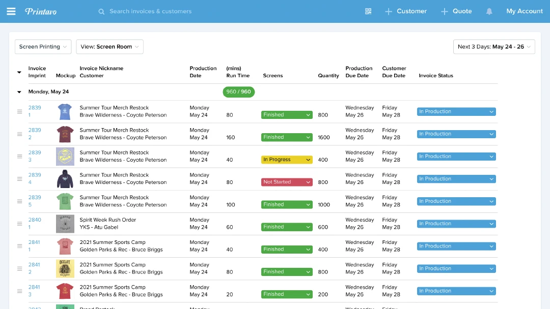Click the Invoice Status column header
550x309 pixels.
coord(435,76)
